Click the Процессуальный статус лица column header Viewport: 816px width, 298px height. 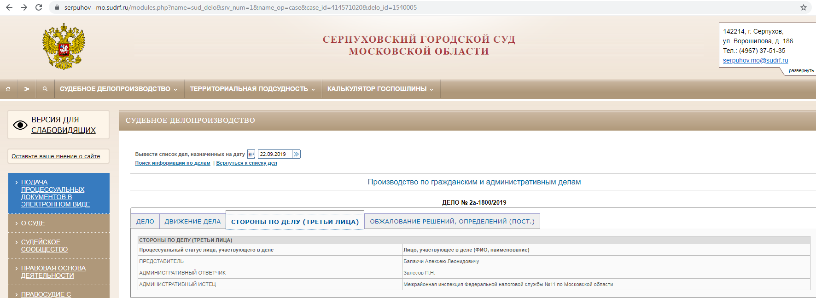(270, 250)
